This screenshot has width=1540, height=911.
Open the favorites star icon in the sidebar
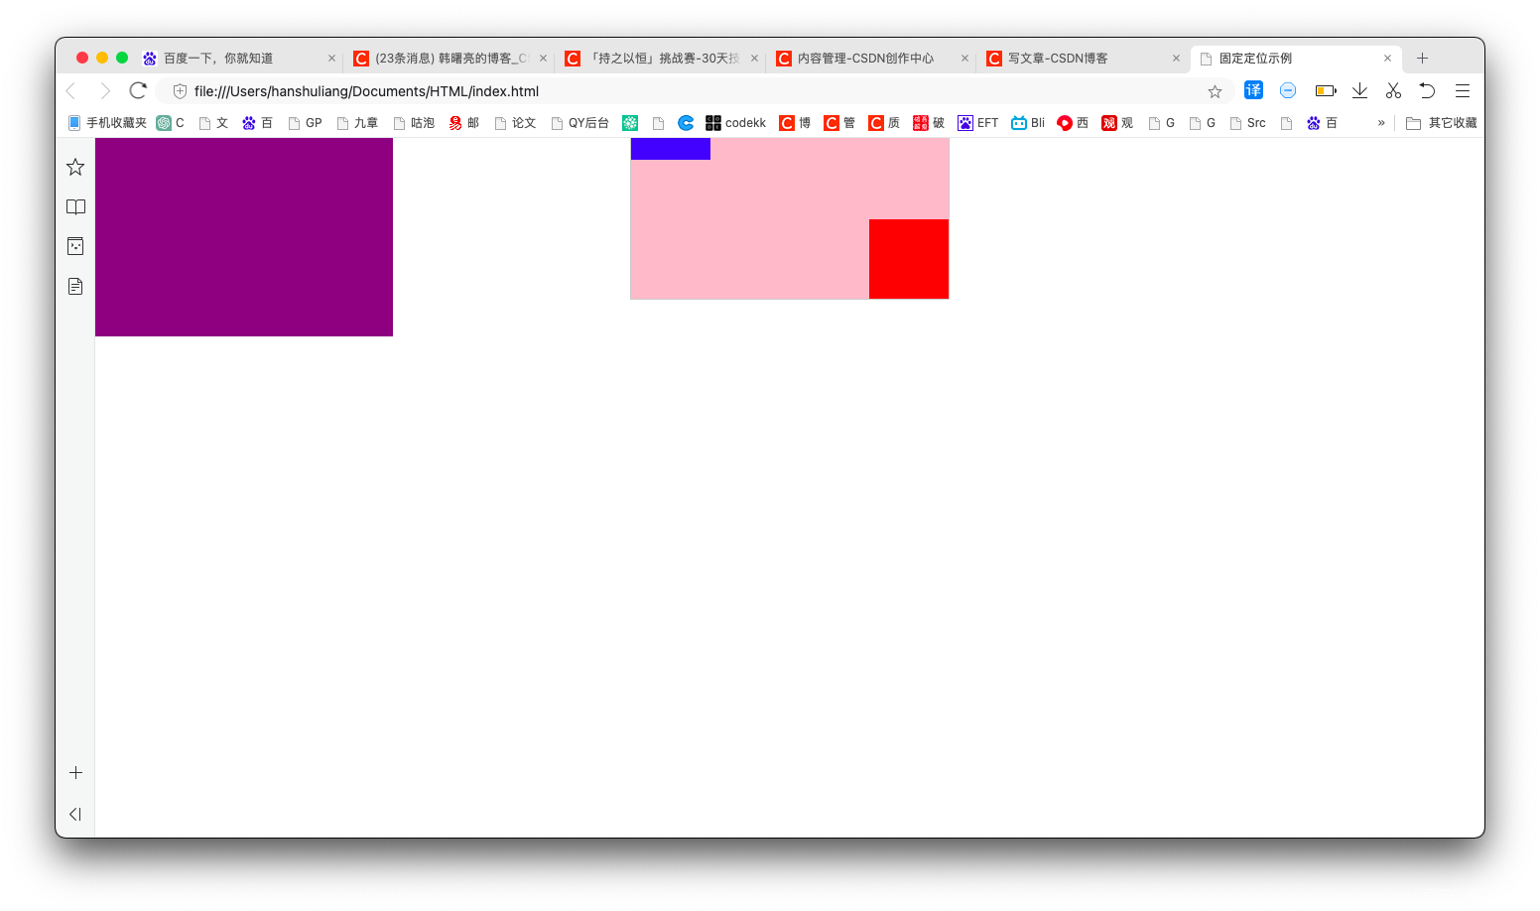click(75, 167)
